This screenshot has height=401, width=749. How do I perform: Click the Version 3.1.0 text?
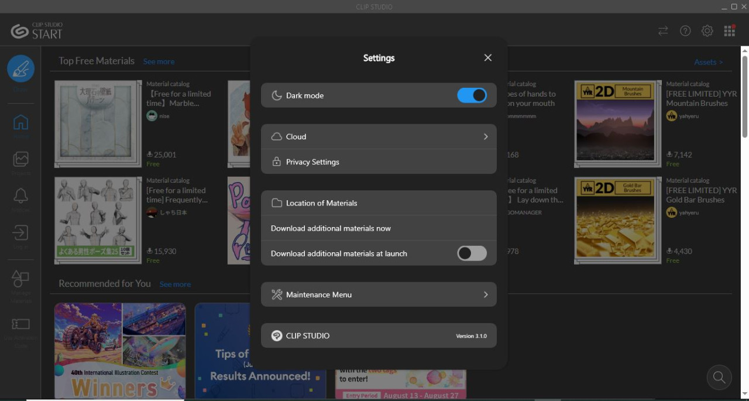point(472,336)
